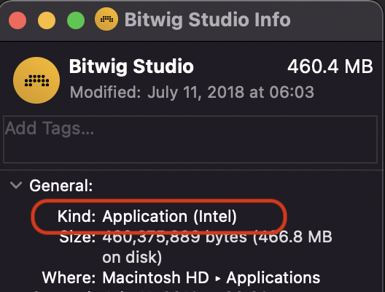The image size is (385, 292).
Task: Collapse the General section chevron
Action: (x=16, y=185)
